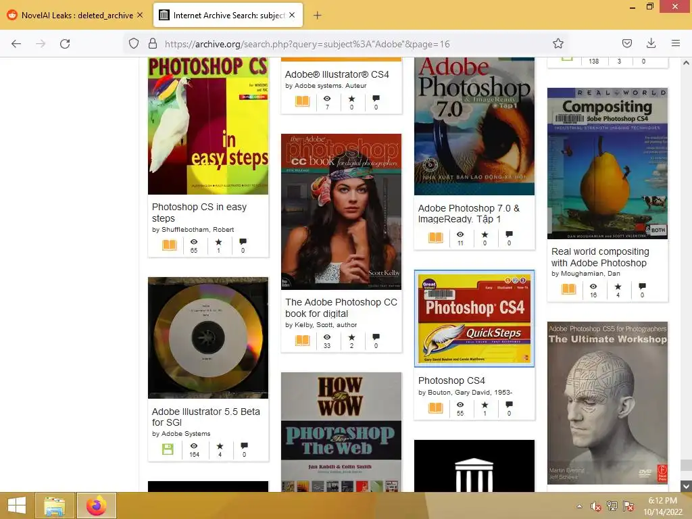This screenshot has width=692, height=519.
Task: Click Scott Kelby Photoshop CC book cover
Action: pos(341,212)
